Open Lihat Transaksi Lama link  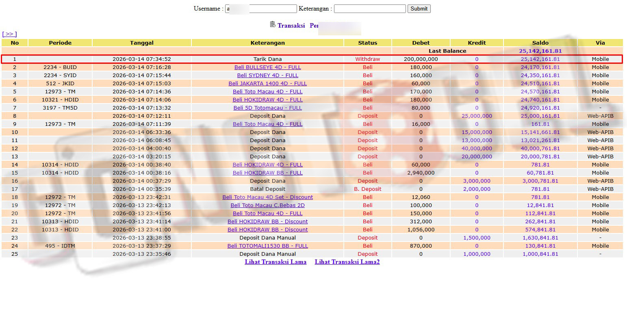click(276, 262)
